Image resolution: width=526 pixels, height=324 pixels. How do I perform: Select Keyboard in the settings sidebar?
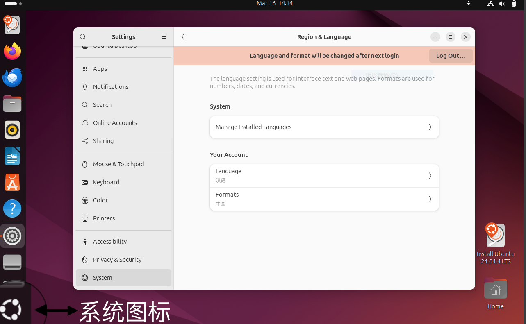point(106,182)
